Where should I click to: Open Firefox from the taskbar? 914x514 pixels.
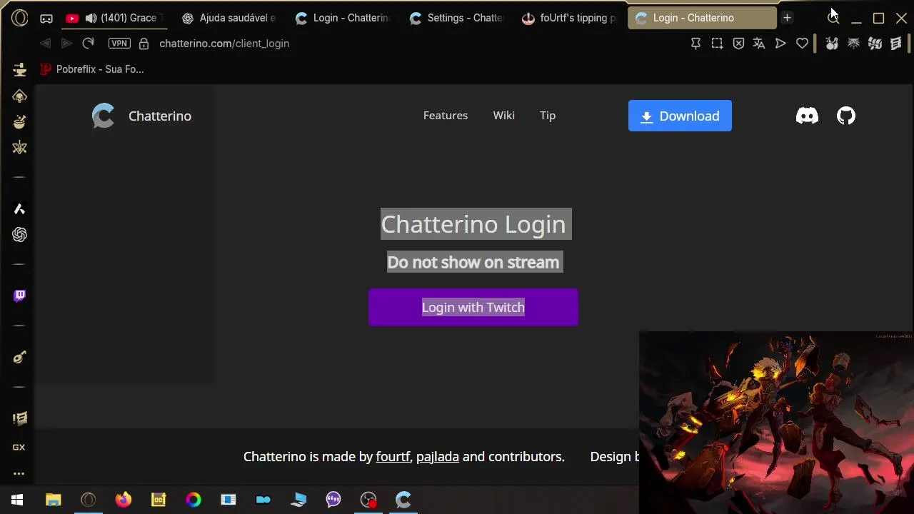click(124, 500)
